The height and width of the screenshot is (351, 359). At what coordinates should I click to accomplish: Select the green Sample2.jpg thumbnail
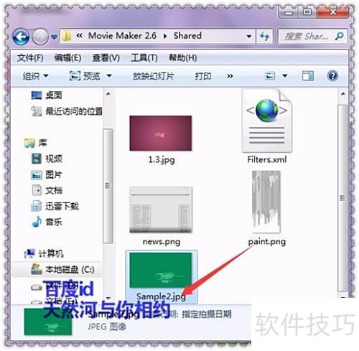[161, 270]
